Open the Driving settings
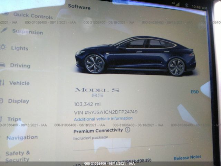The height and width of the screenshot is (166, 221). click(x=20, y=66)
